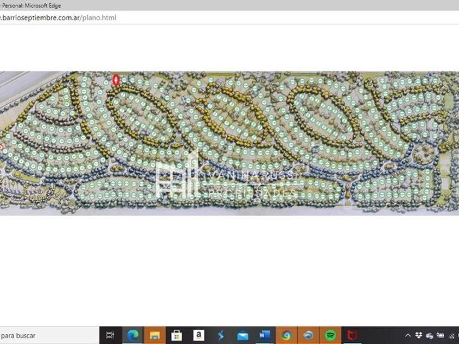
Task: Select the red-circled lot on the map
Action: [115, 80]
